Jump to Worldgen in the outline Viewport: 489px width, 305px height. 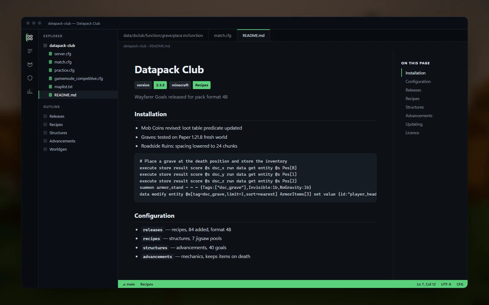(78, 149)
